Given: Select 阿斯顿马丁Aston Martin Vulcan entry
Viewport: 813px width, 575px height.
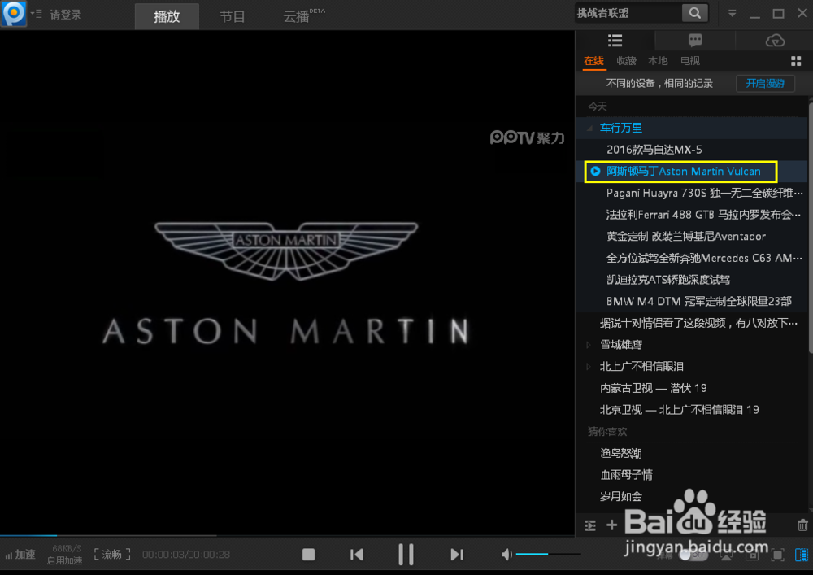Looking at the screenshot, I should [684, 172].
